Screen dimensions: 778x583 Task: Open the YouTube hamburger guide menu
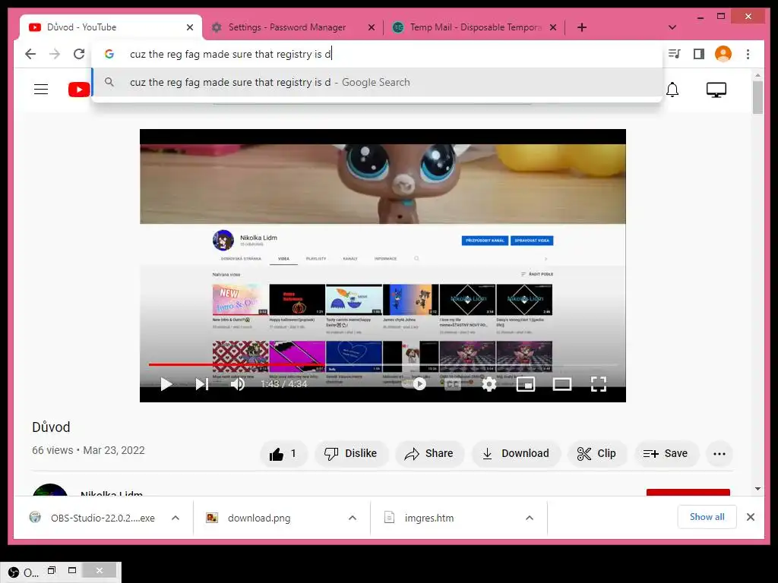[41, 90]
